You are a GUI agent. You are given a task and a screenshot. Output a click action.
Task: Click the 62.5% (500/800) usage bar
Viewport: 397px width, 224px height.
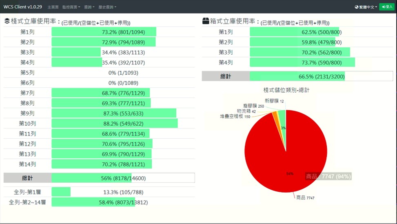click(295, 32)
